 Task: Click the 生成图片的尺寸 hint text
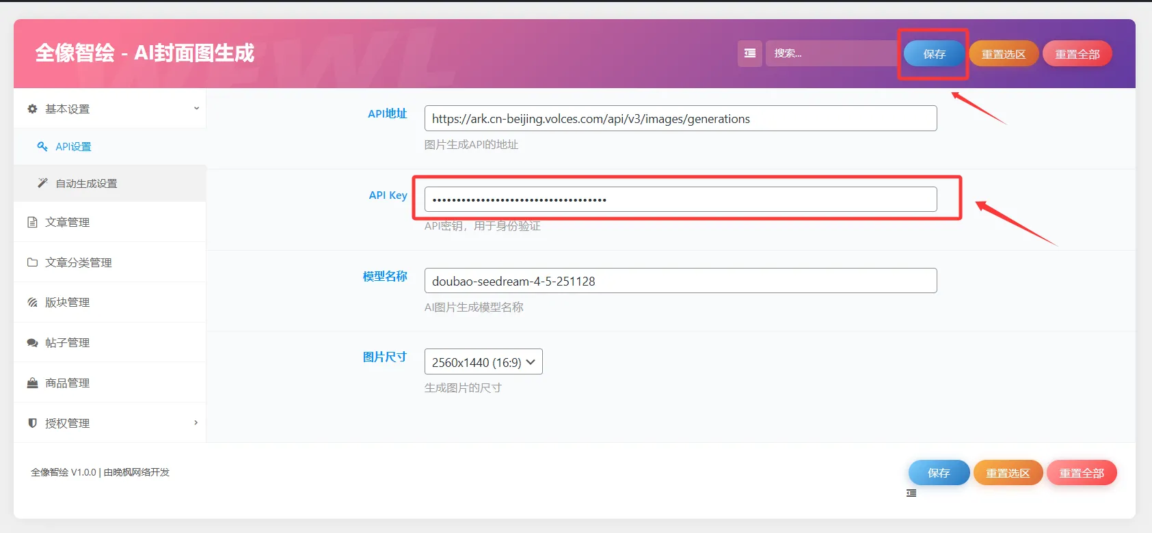tap(463, 388)
